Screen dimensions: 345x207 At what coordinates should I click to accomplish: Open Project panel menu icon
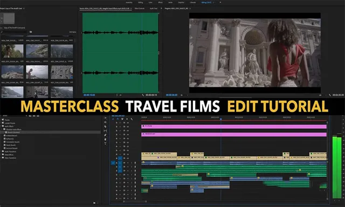click(24, 9)
